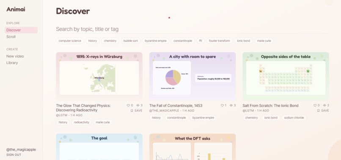The width and height of the screenshot is (341, 160).
Task: Select ionic bond tag under the search bar
Action: click(244, 41)
